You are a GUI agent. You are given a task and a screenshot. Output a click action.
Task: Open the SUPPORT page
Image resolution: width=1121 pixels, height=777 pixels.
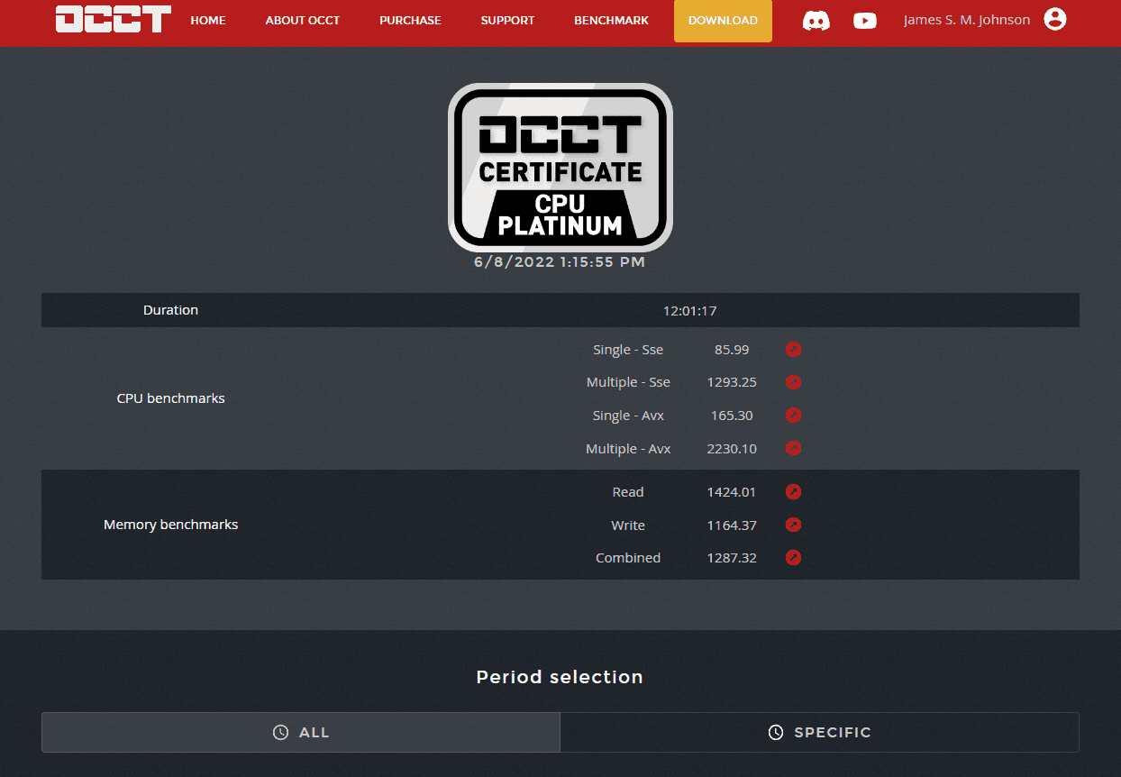click(x=507, y=21)
